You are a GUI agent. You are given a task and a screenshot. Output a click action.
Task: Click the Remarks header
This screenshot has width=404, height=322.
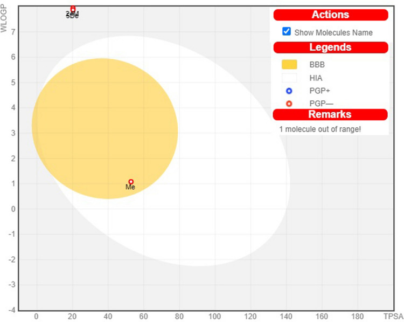pos(330,114)
